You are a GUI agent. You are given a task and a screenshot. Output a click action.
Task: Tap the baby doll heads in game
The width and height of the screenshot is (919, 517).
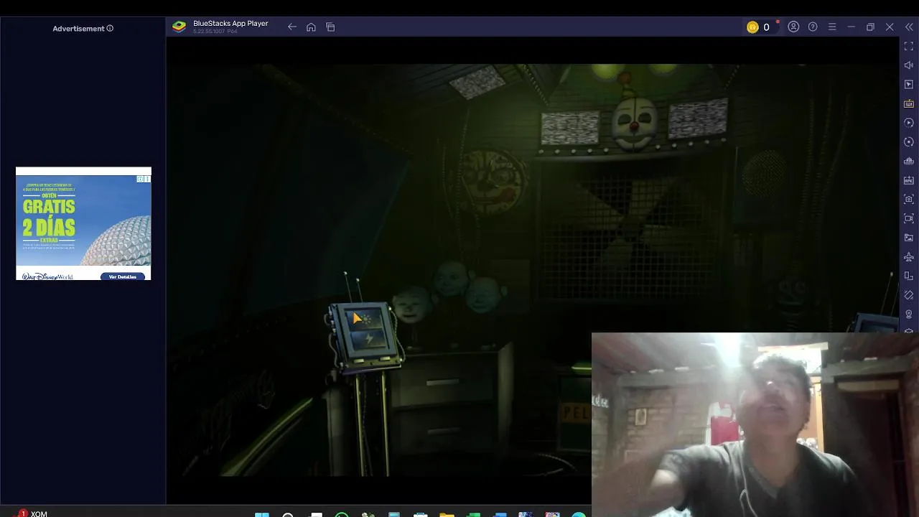click(451, 293)
